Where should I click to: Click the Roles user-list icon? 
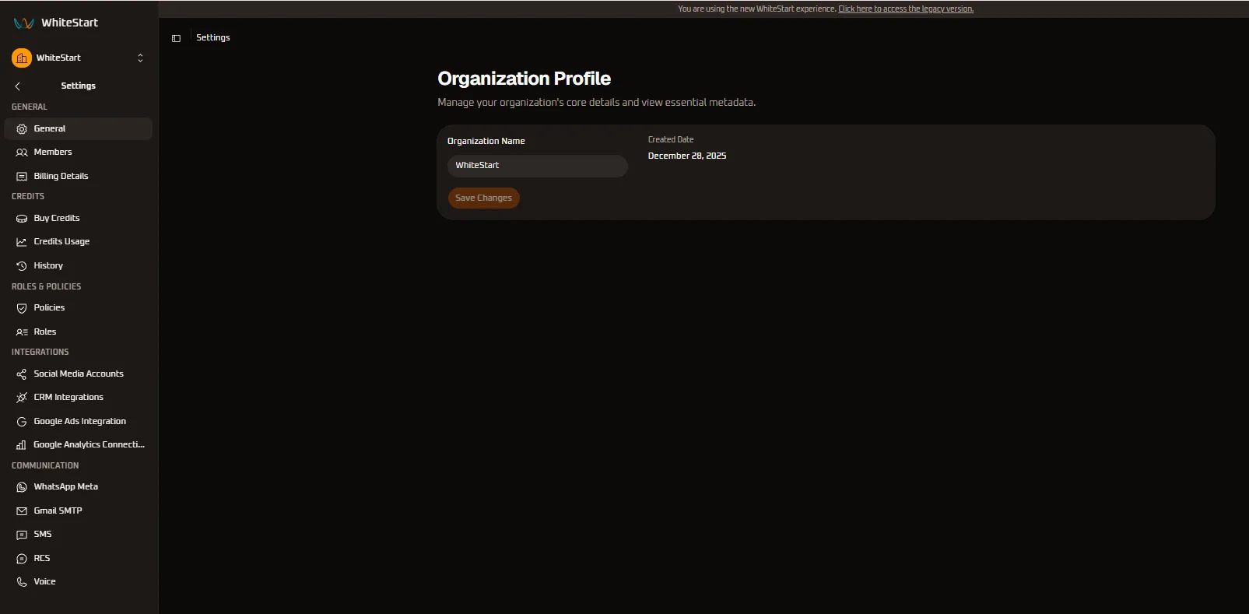tap(22, 332)
